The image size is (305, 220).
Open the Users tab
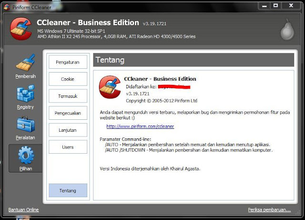click(68, 147)
